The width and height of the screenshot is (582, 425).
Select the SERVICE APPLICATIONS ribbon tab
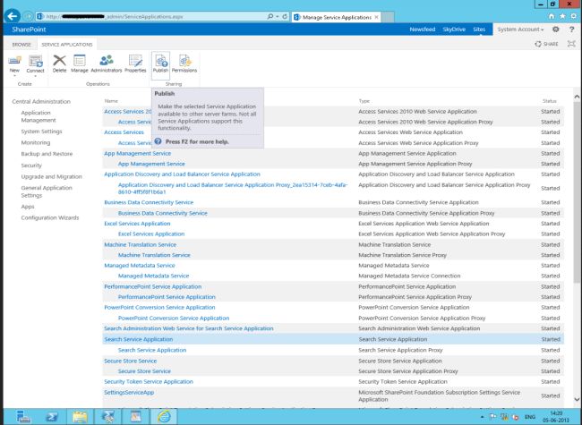pos(67,44)
